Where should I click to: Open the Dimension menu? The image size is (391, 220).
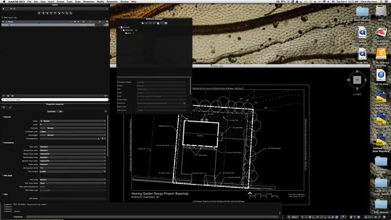pos(89,1)
